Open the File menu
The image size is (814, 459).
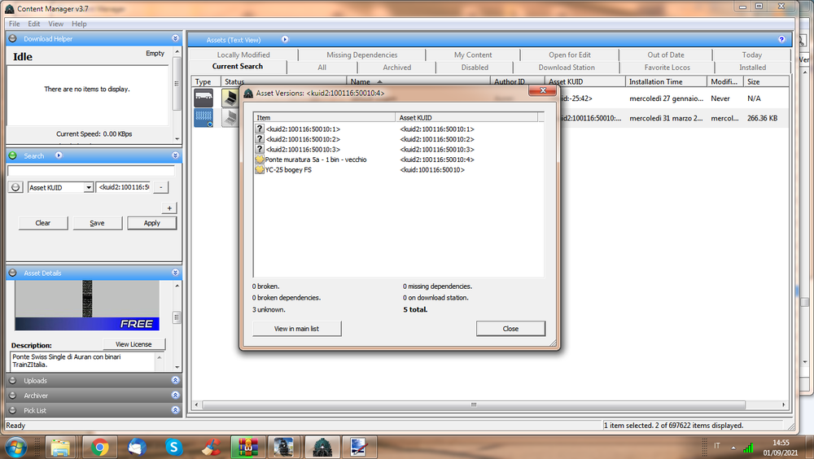click(x=14, y=24)
